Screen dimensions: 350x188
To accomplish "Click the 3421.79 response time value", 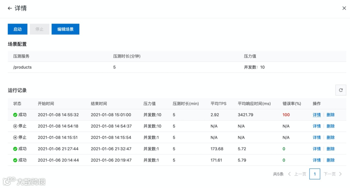I will coord(245,115).
